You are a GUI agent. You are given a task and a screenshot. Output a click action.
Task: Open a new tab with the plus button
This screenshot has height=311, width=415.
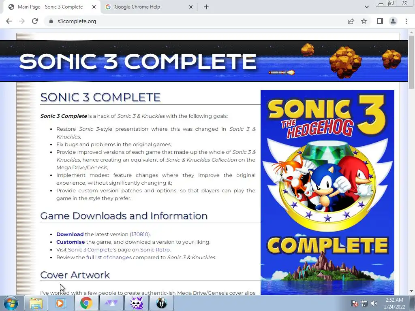coord(206,7)
